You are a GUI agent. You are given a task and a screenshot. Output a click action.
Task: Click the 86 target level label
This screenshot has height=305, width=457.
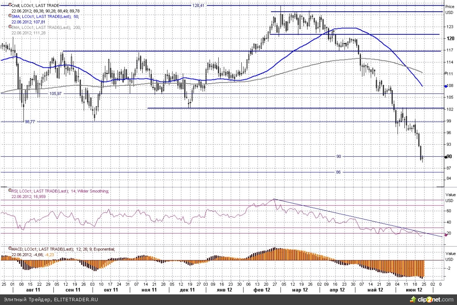coord(338,172)
